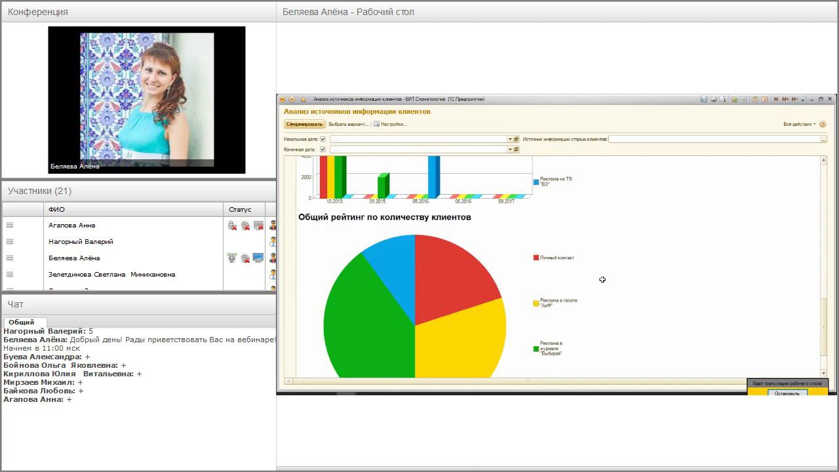This screenshot has height=472, width=839.
Task: Open the 1C main menu icon
Action: click(283, 100)
